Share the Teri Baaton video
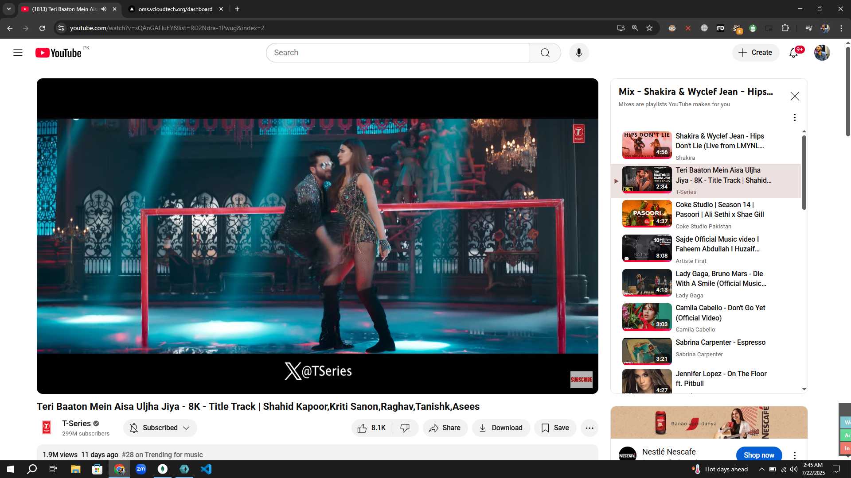Screen dimensions: 851x478 (x=445, y=428)
